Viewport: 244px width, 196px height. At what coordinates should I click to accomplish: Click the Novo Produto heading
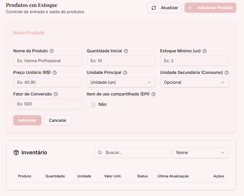pyautogui.click(x=29, y=33)
